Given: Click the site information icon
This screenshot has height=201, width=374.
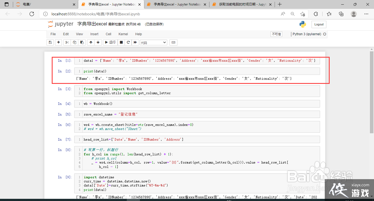Looking at the screenshot, I should pos(45,14).
